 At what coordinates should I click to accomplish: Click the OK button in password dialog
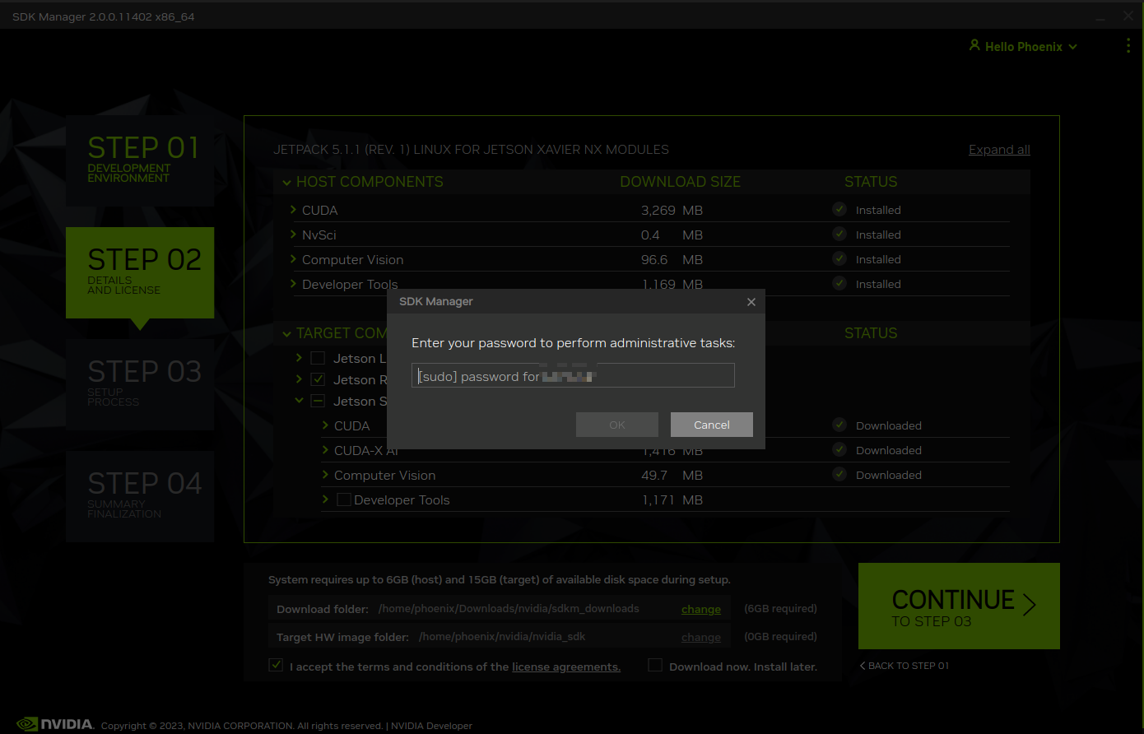[617, 425]
